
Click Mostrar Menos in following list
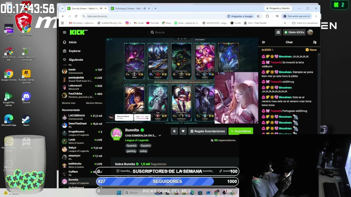(94, 103)
